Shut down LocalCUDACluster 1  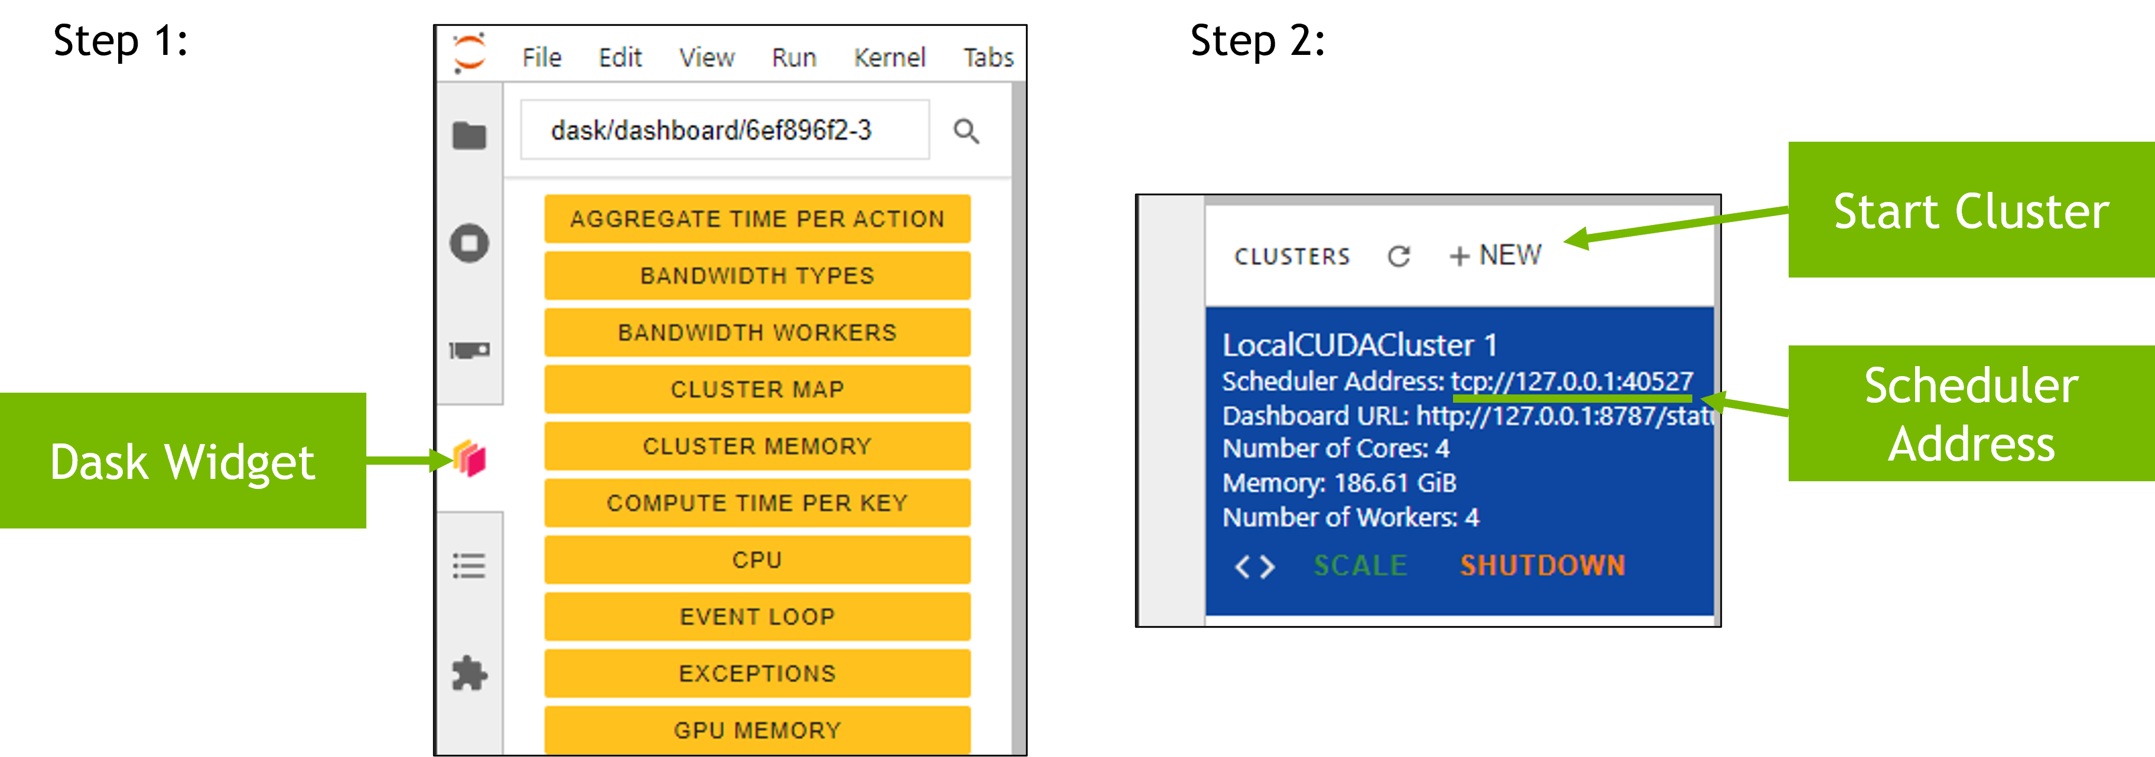(1543, 566)
